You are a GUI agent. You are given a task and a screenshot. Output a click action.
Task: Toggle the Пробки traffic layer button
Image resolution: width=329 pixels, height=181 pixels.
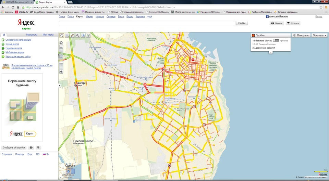[271, 35]
